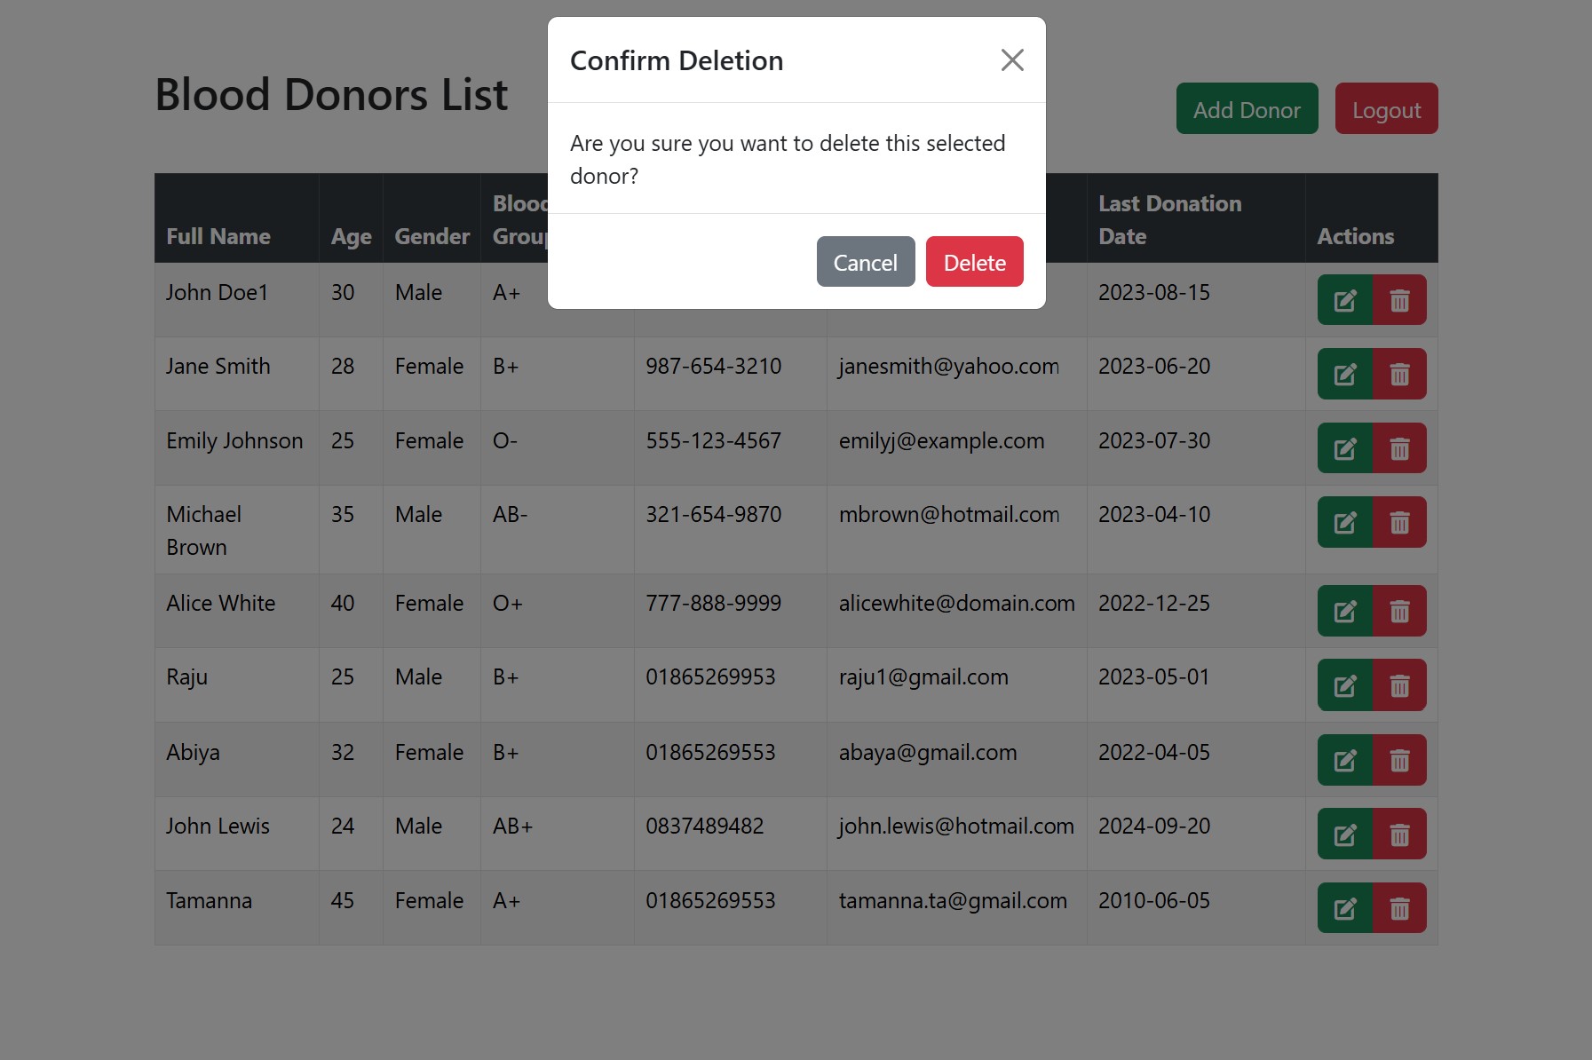Delete the Raju donor row

coord(1399,684)
